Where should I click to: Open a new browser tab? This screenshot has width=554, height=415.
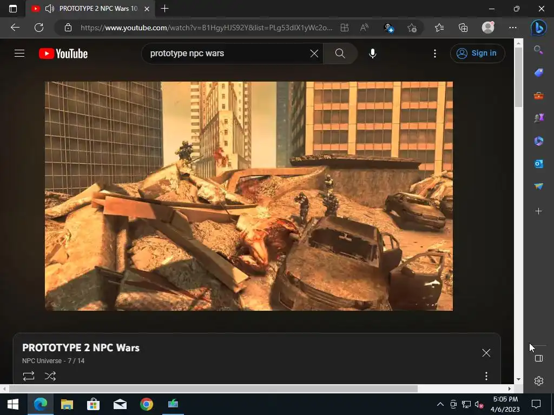(x=164, y=9)
